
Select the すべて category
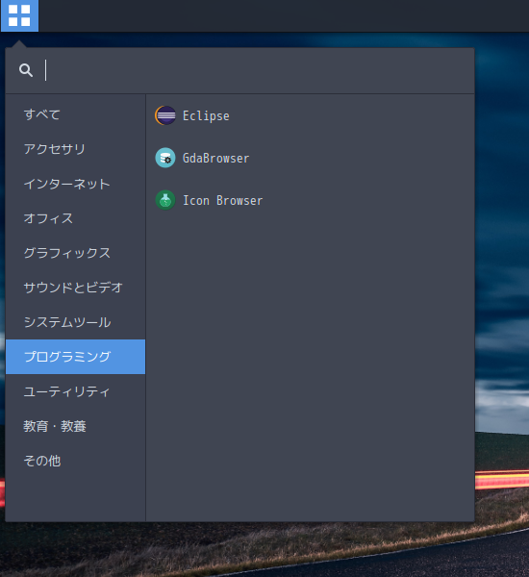pos(75,114)
